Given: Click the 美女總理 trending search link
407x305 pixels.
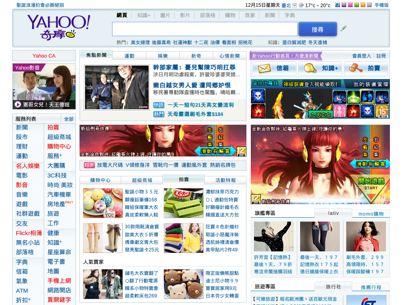Looking at the screenshot, I should (140, 42).
